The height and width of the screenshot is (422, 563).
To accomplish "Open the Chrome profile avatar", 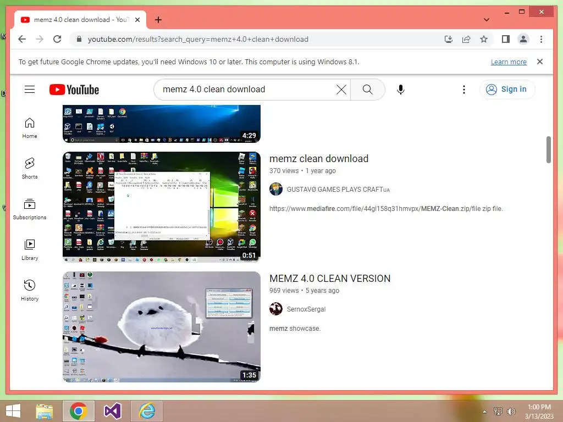I will (523, 39).
